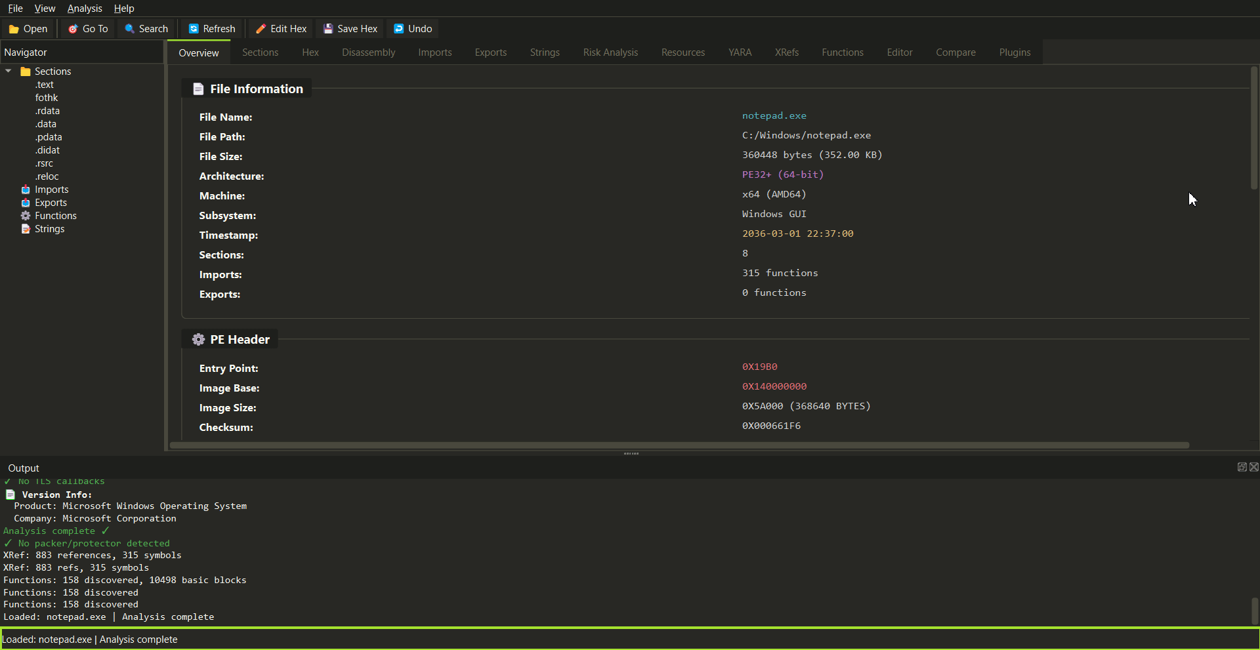Switch to the Disassembly tab
Viewport: 1260px width, 650px height.
pyautogui.click(x=368, y=52)
